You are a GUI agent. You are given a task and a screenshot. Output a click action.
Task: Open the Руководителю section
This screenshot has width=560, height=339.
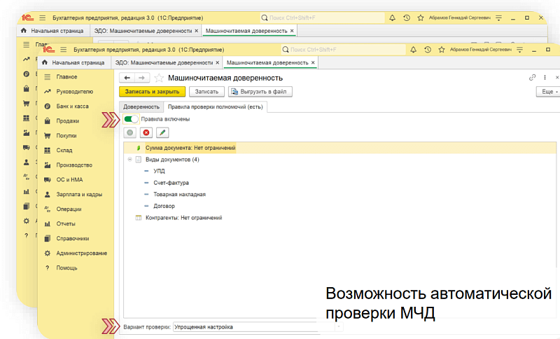[74, 92]
